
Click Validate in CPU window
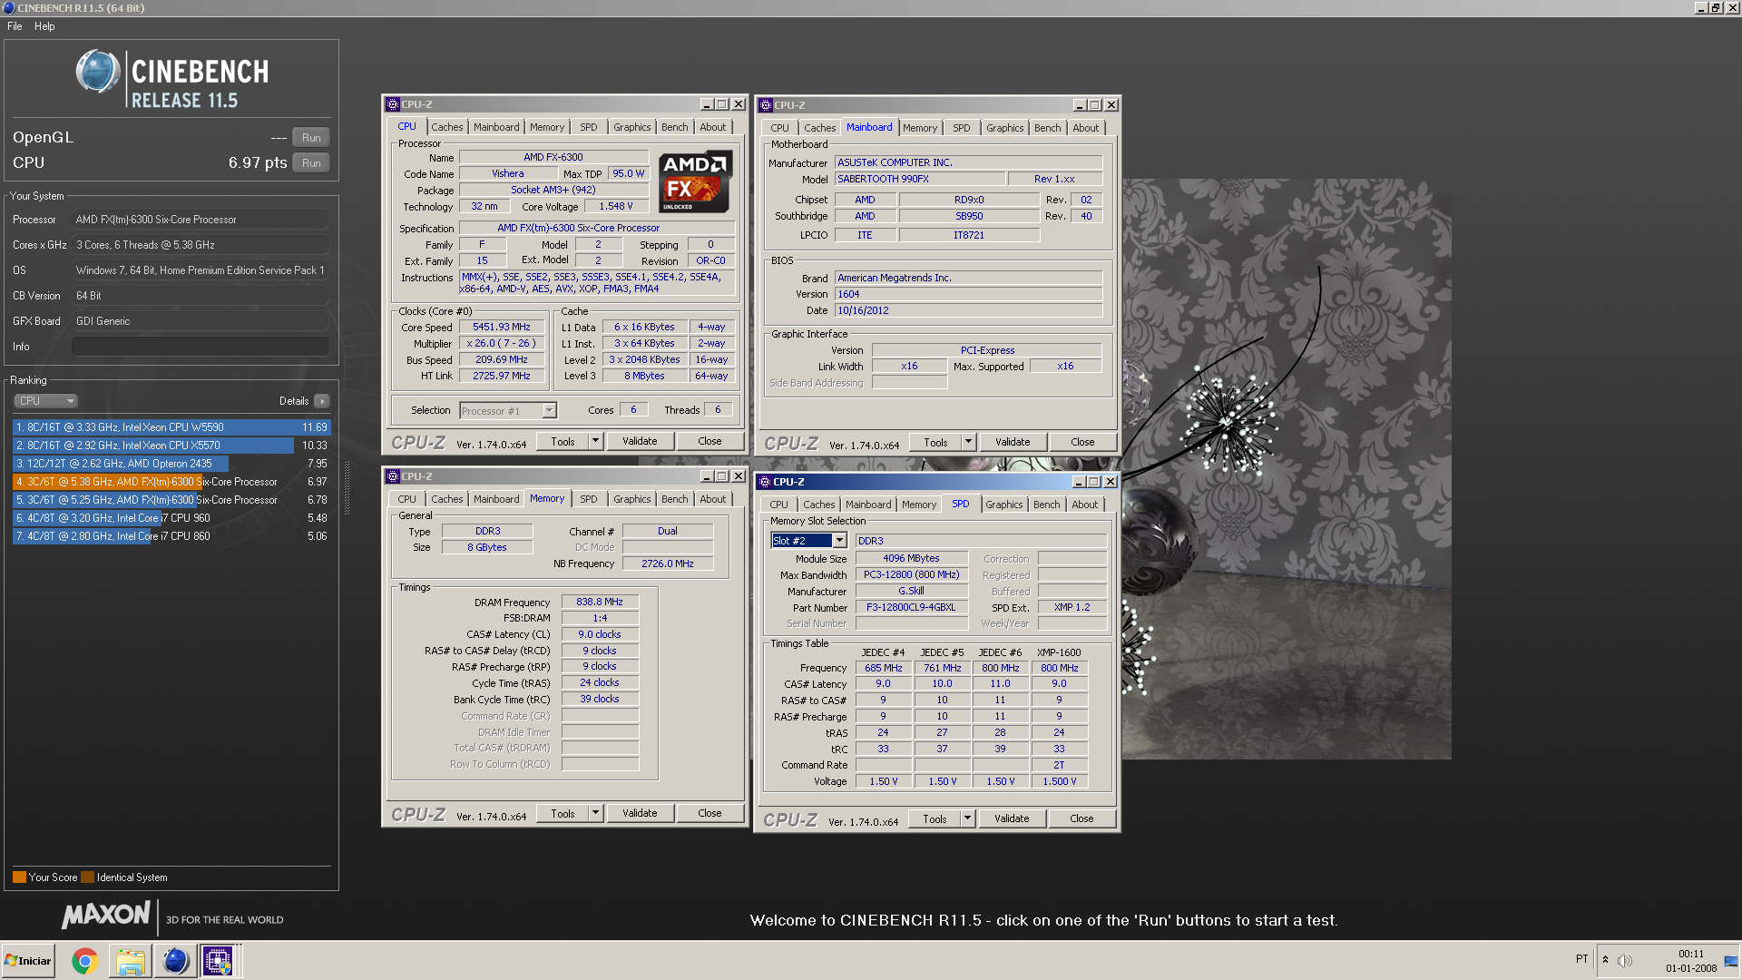pos(640,441)
